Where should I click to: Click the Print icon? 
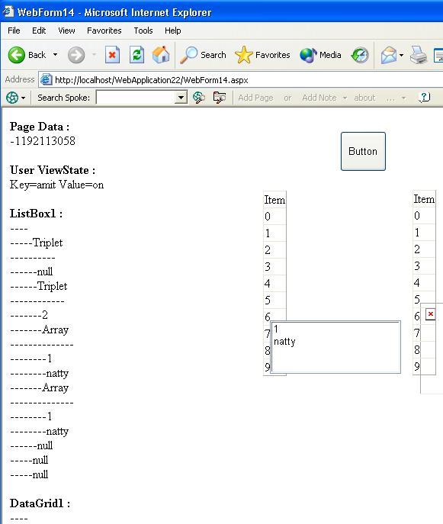click(419, 55)
